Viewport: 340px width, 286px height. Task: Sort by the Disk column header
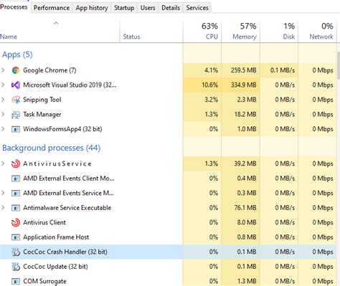coord(279,32)
